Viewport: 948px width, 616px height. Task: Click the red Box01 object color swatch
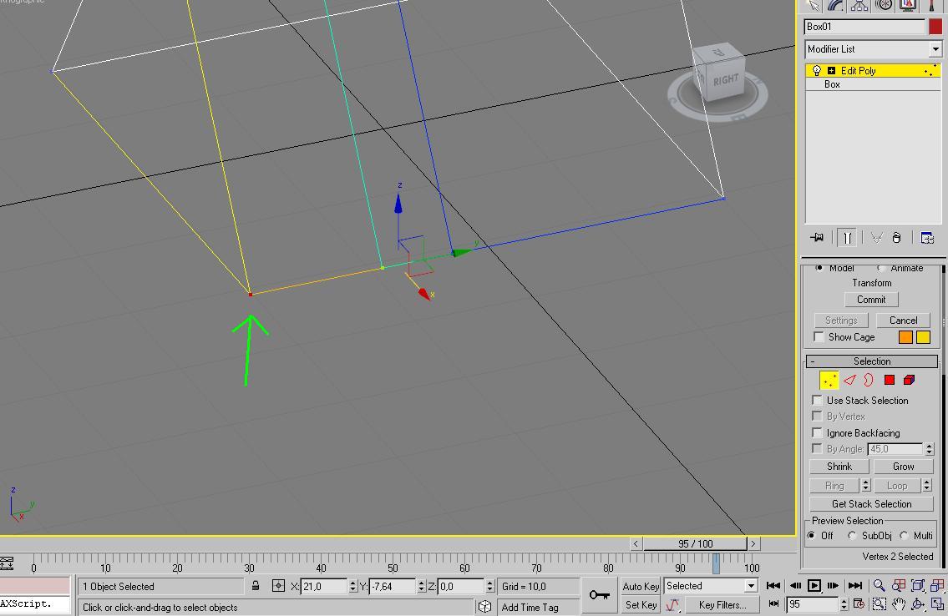click(x=935, y=27)
